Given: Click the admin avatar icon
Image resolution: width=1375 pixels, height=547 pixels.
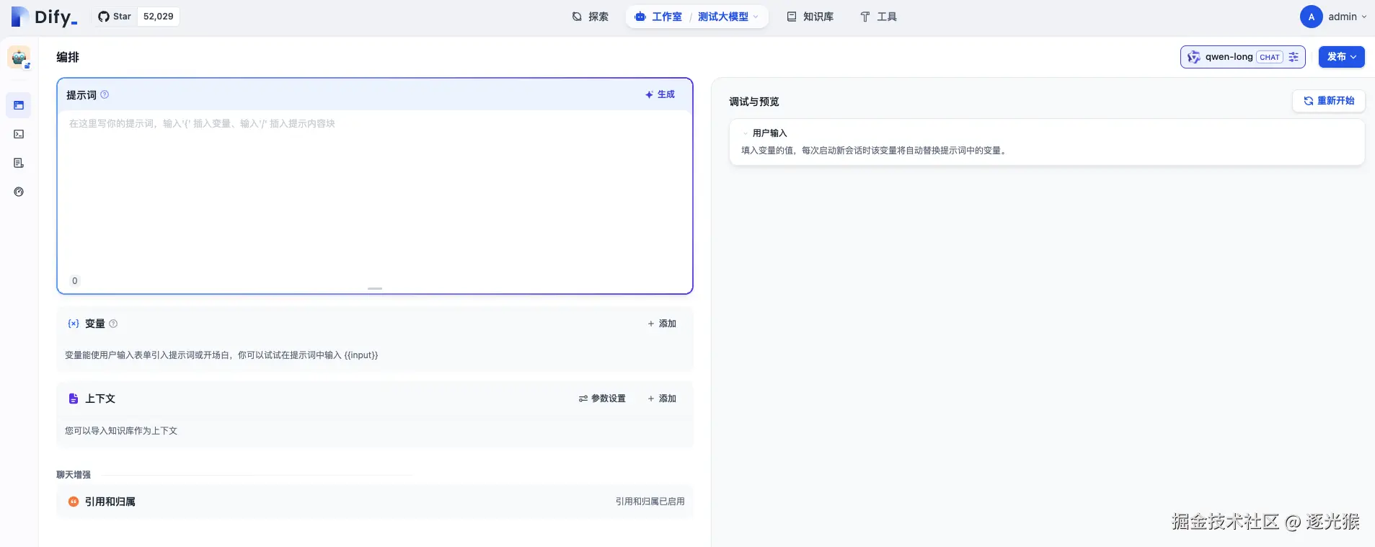Looking at the screenshot, I should [1311, 17].
